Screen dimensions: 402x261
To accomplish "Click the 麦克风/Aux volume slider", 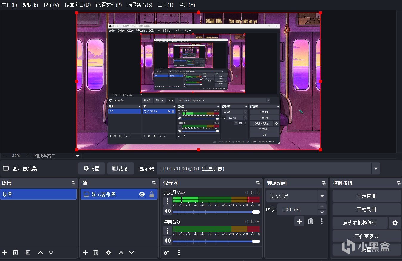I will (216, 212).
